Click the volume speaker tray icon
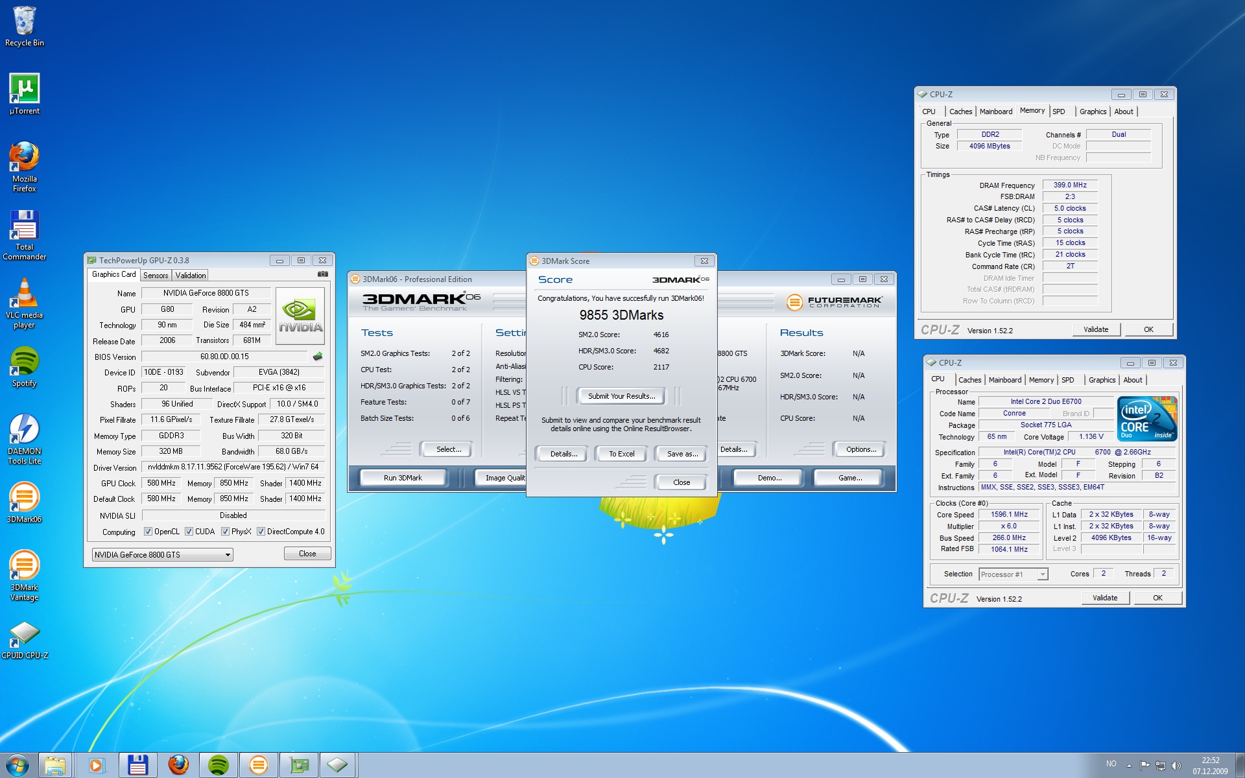The width and height of the screenshot is (1245, 778). (x=1176, y=766)
